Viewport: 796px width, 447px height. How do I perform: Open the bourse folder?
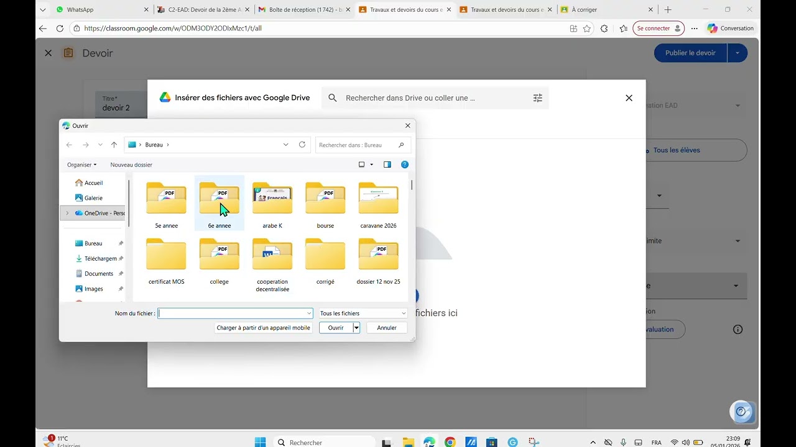click(x=325, y=204)
